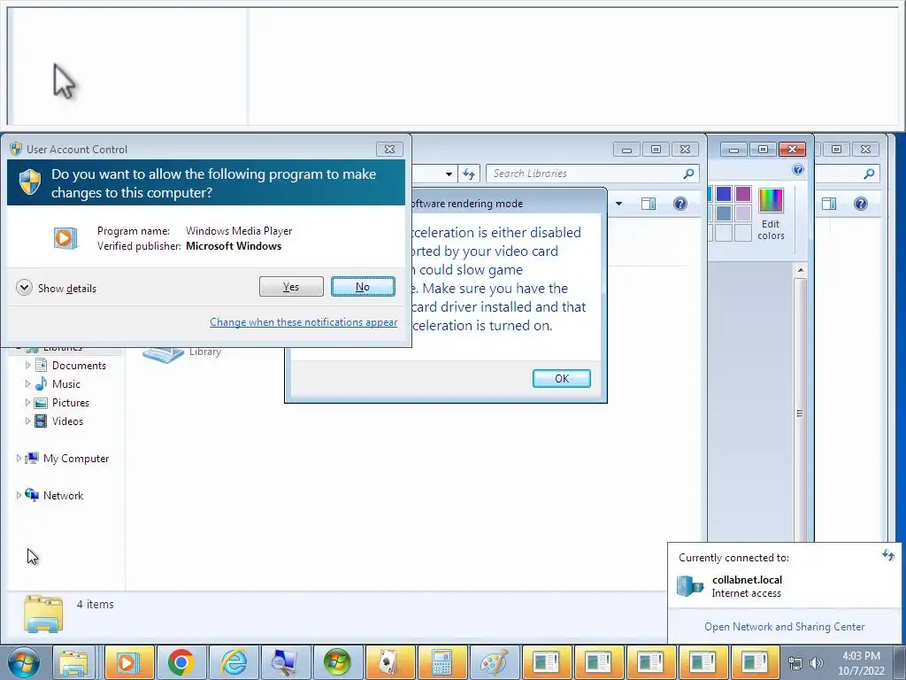
Task: Open the change view dropdown arrow in Libraries window
Action: pyautogui.click(x=618, y=204)
